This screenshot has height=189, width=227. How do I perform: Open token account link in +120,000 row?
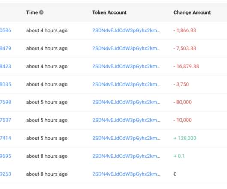pyautogui.click(x=126, y=138)
